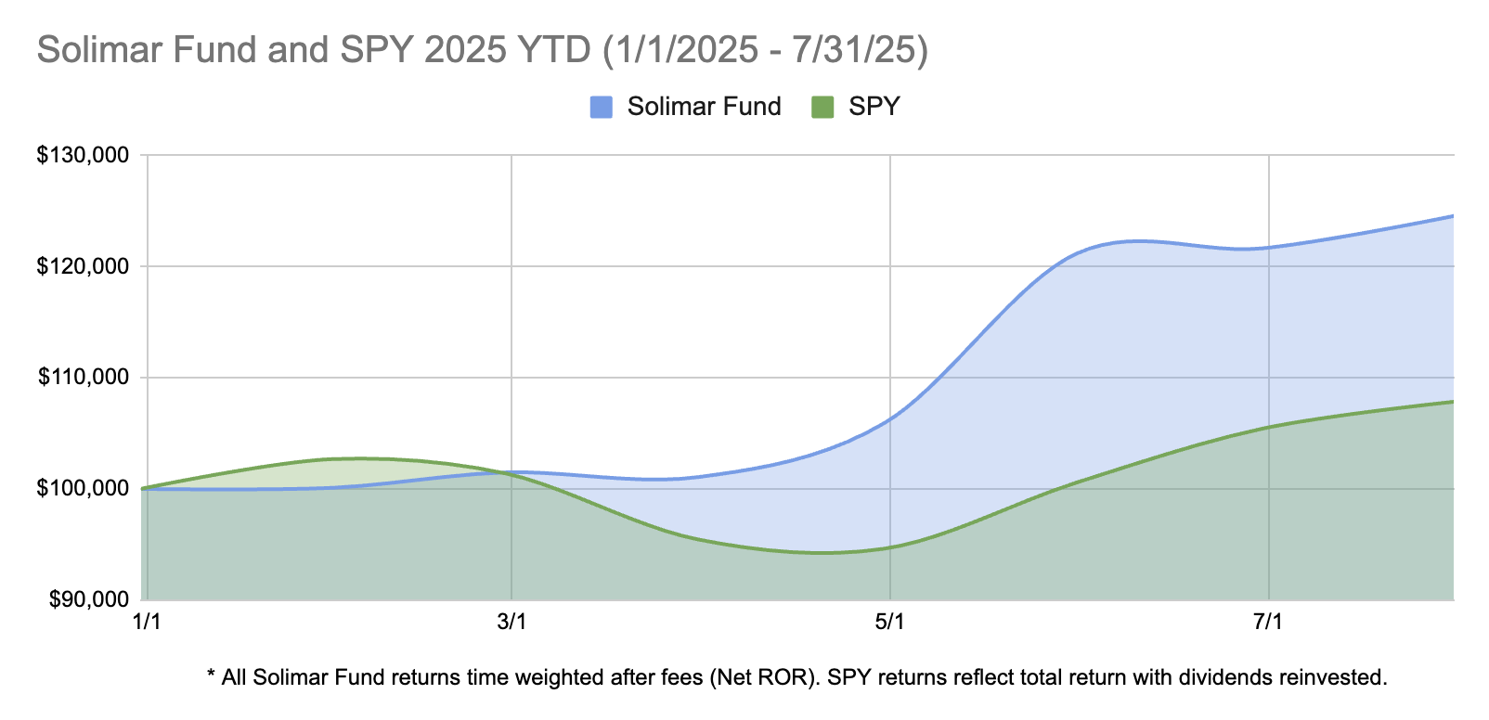The image size is (1489, 720).
Task: Click the 7/1 x-axis date label
Action: click(1268, 622)
